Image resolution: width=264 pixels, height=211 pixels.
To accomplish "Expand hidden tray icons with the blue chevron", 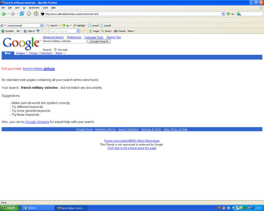I will [233, 208].
